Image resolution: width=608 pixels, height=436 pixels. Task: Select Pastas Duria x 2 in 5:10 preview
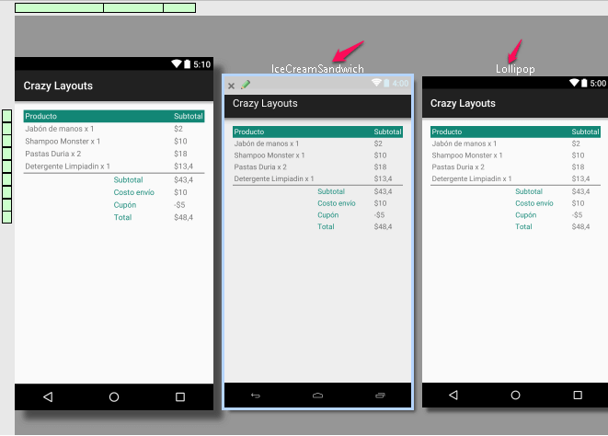[x=53, y=154]
